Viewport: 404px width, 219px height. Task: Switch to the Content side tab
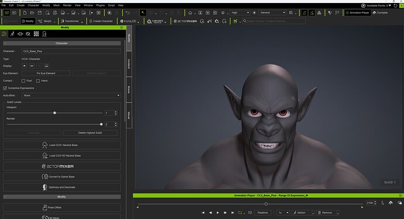click(x=129, y=64)
